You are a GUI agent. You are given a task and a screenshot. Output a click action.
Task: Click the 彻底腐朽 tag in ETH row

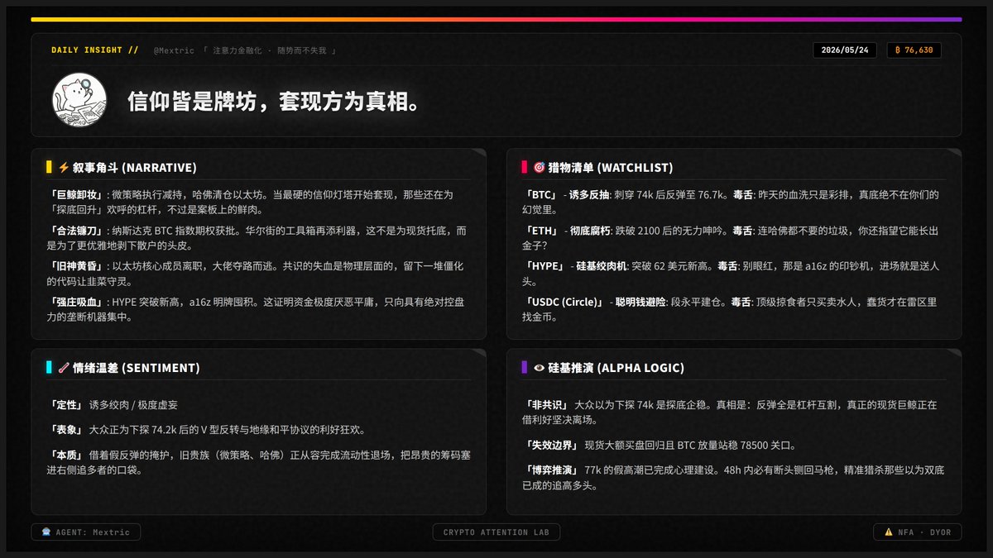pyautogui.click(x=588, y=231)
